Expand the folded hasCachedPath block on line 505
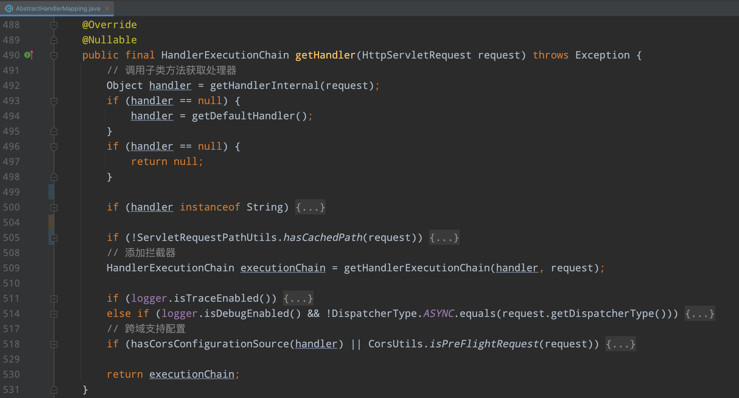The image size is (739, 398). 54,238
